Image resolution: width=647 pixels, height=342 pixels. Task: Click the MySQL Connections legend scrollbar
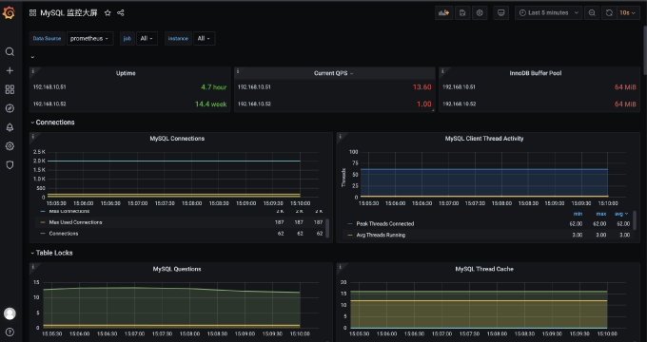[327, 227]
